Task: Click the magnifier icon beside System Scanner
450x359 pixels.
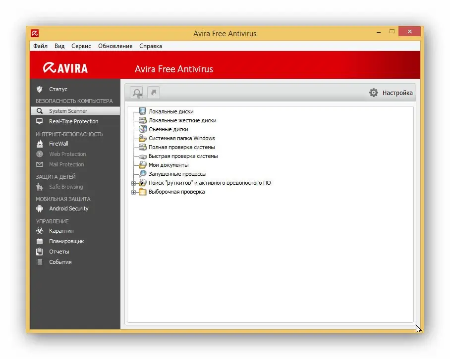Action: click(40, 111)
